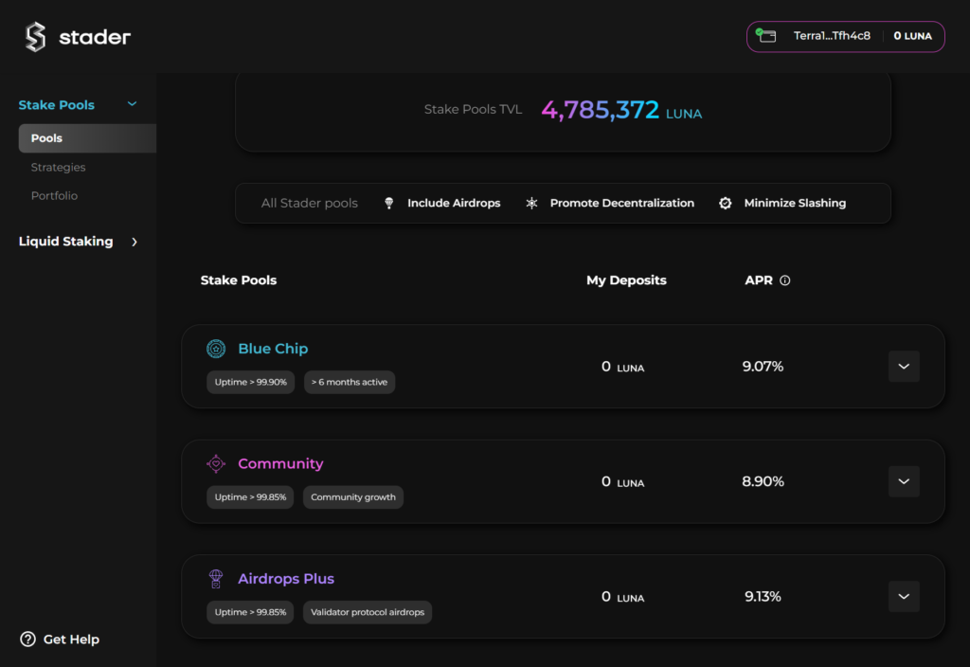Expand the Airdrops Plus pool row

coord(904,596)
